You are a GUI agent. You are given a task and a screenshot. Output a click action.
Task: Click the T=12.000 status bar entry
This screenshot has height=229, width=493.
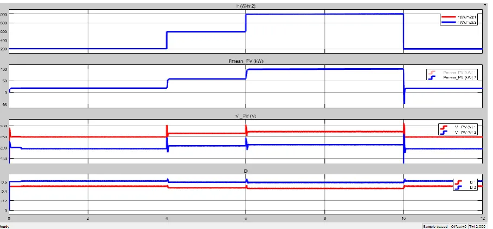click(477, 226)
